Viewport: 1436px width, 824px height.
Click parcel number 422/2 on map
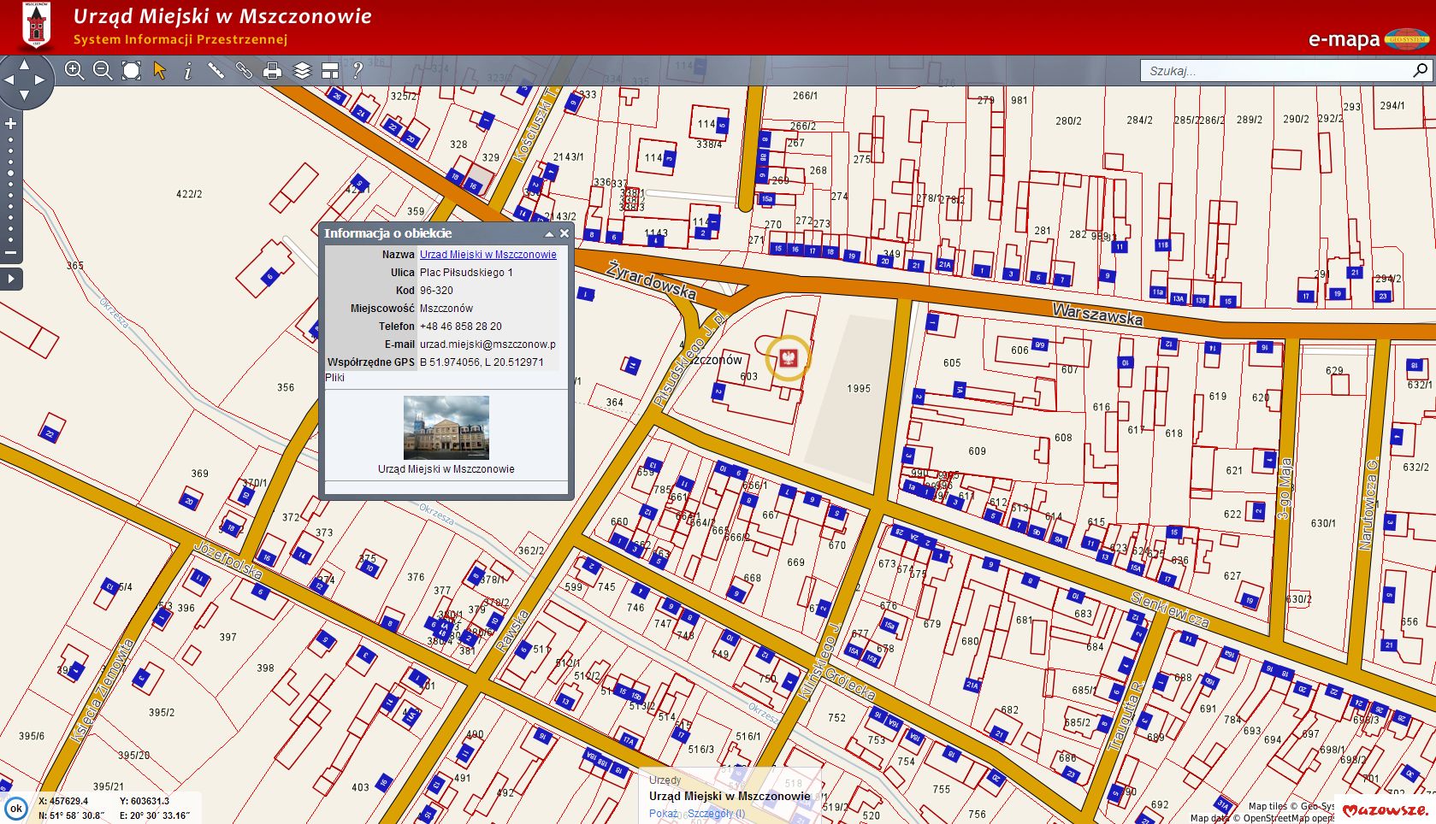[x=189, y=195]
